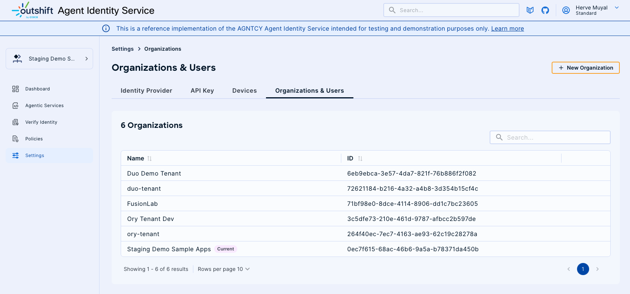The image size is (630, 294).
Task: Click the user profile avatar icon
Action: [x=566, y=10]
